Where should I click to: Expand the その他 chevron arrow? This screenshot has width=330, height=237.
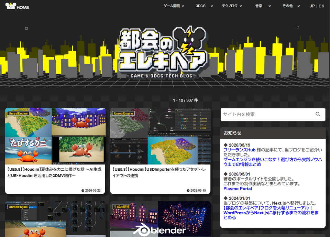click(x=299, y=6)
